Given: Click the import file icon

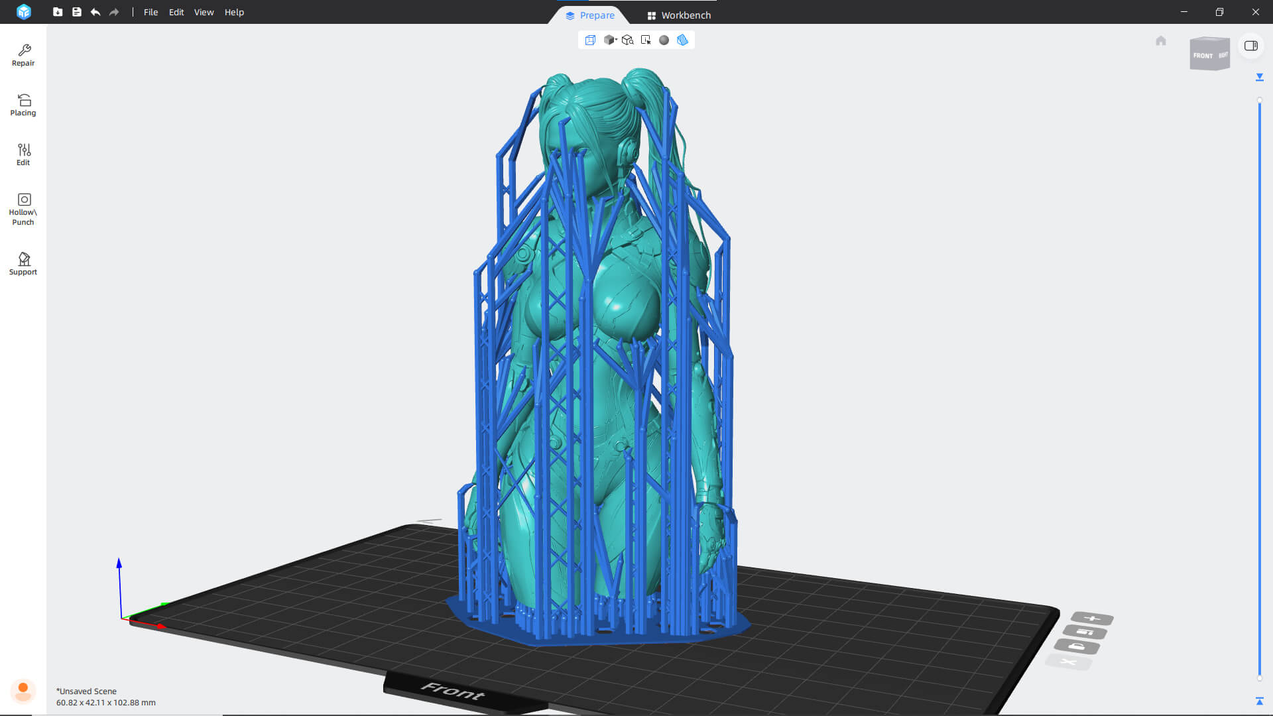Looking at the screenshot, I should click(x=58, y=12).
